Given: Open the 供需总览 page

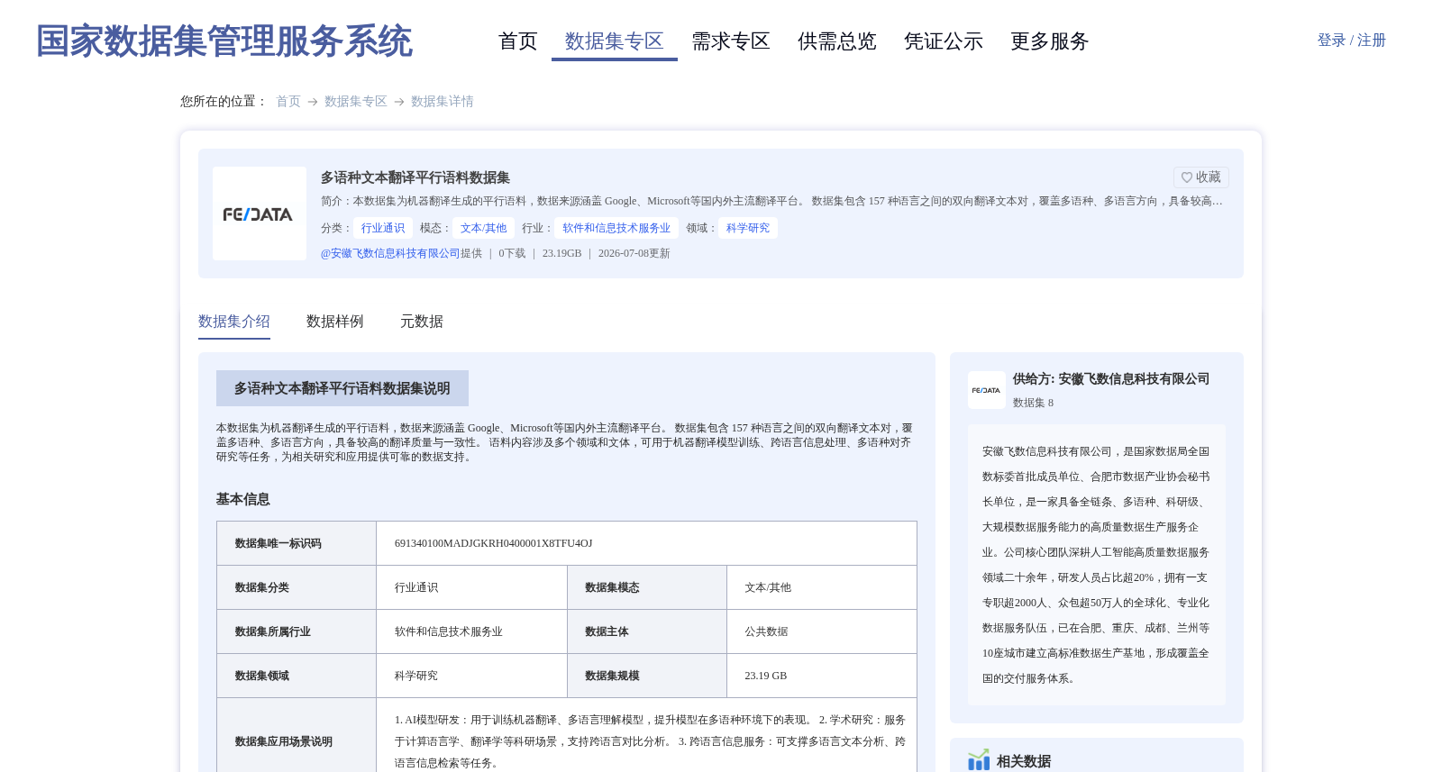Looking at the screenshot, I should coord(837,41).
